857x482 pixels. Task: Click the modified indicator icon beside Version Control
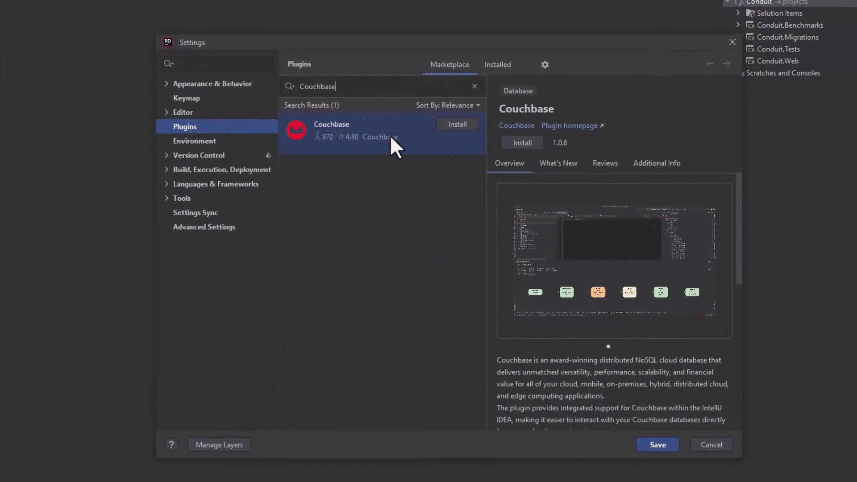pos(268,155)
